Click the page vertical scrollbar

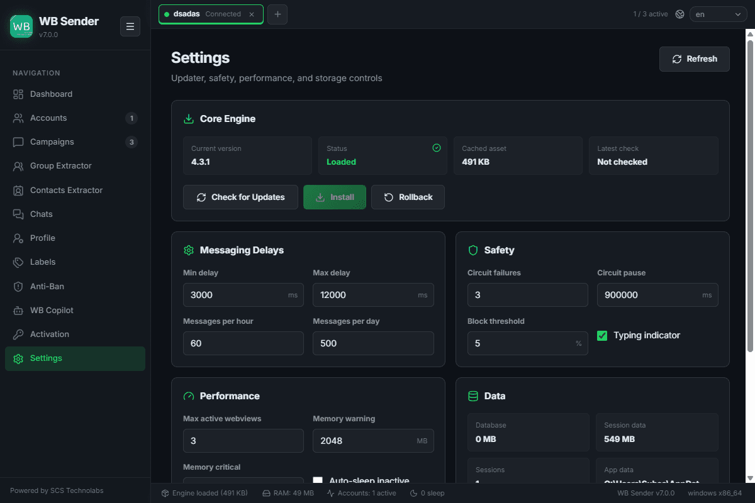coord(750,195)
